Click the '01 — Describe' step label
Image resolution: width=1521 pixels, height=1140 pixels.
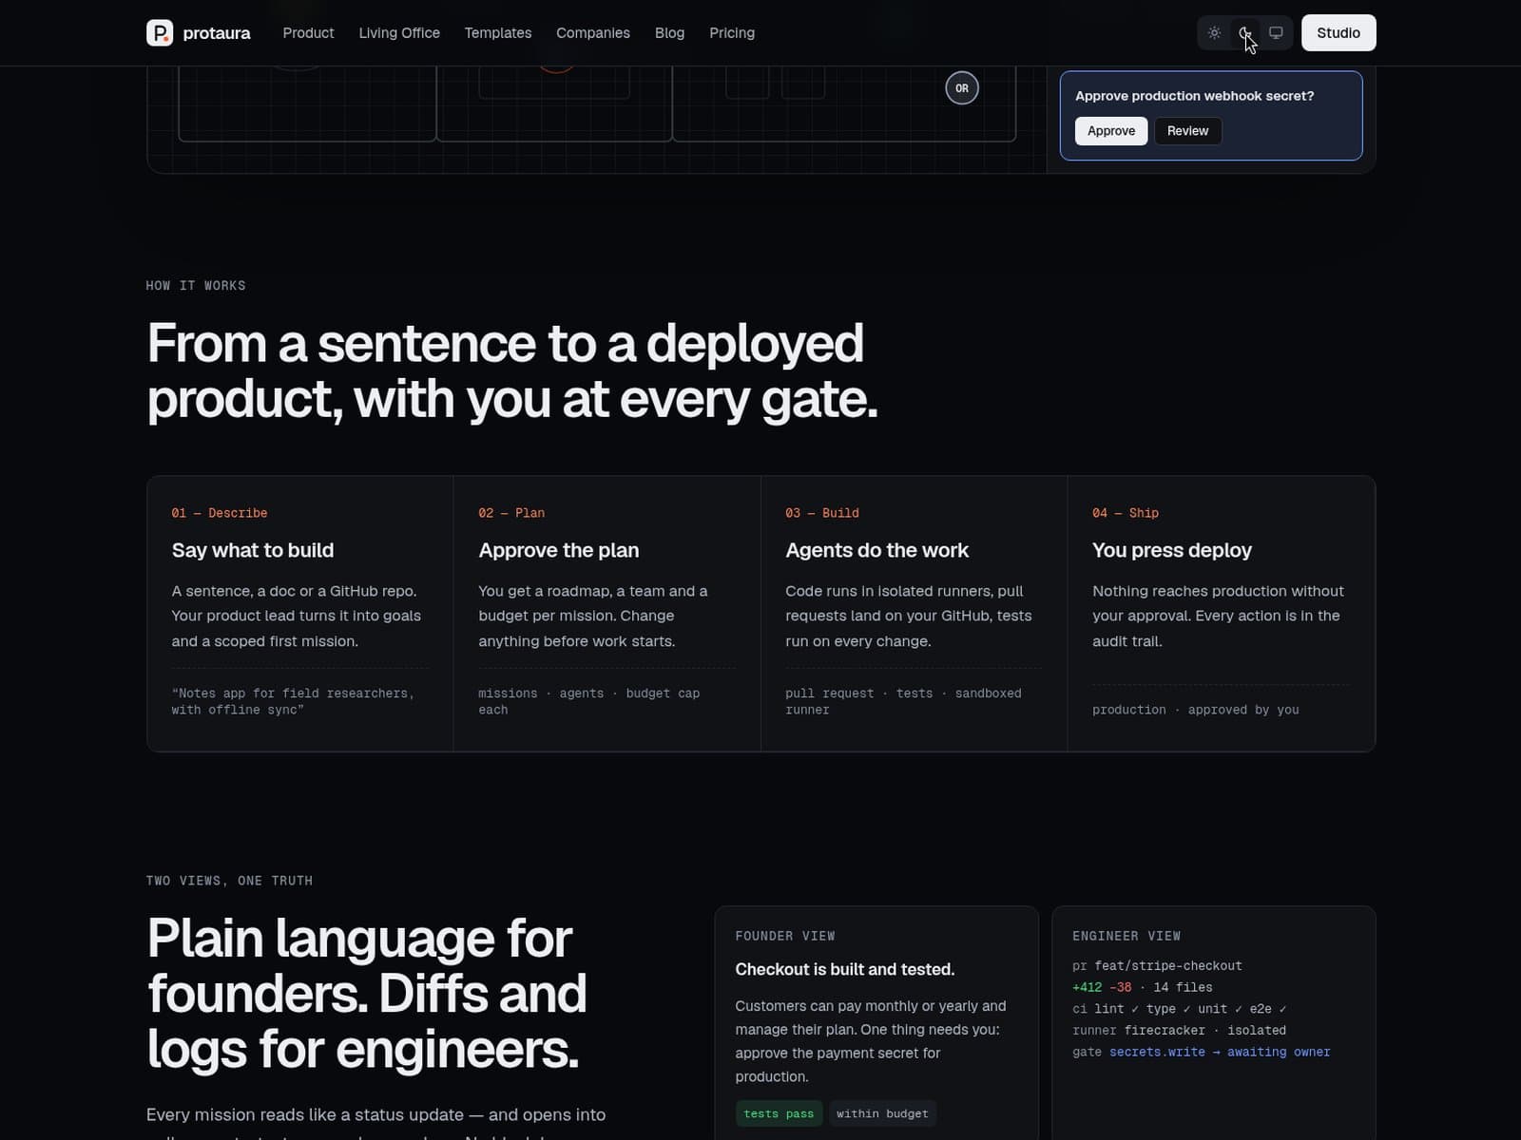click(x=220, y=513)
